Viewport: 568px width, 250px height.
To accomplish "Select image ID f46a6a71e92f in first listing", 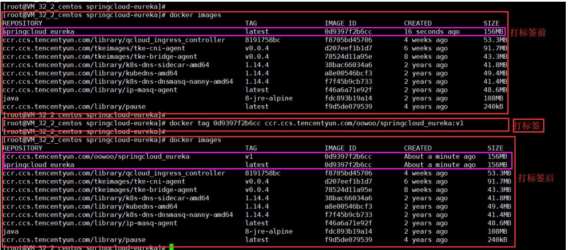I will coord(348,89).
